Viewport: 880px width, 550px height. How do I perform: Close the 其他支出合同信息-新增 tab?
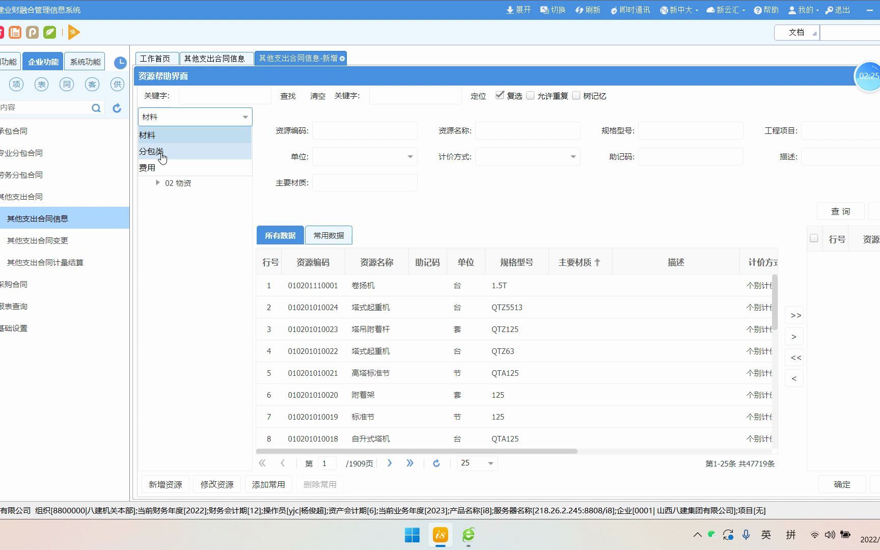[x=342, y=59]
